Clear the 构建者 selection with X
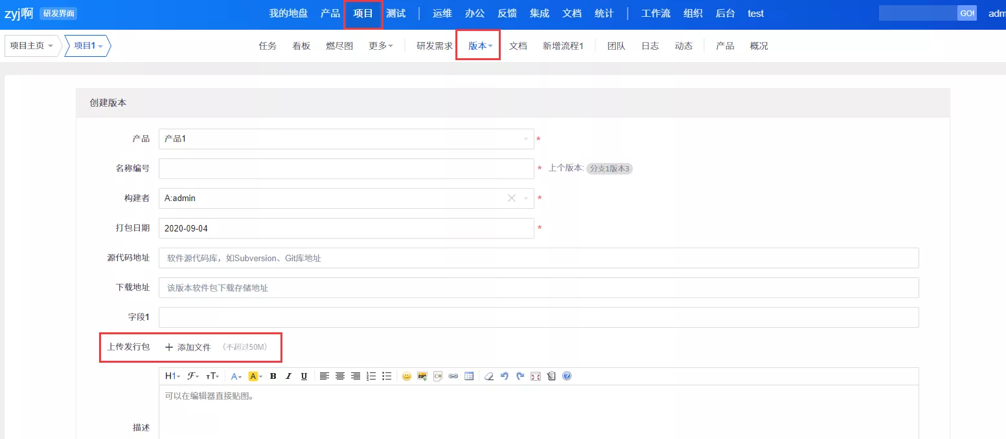The image size is (1006, 439). pyautogui.click(x=512, y=198)
